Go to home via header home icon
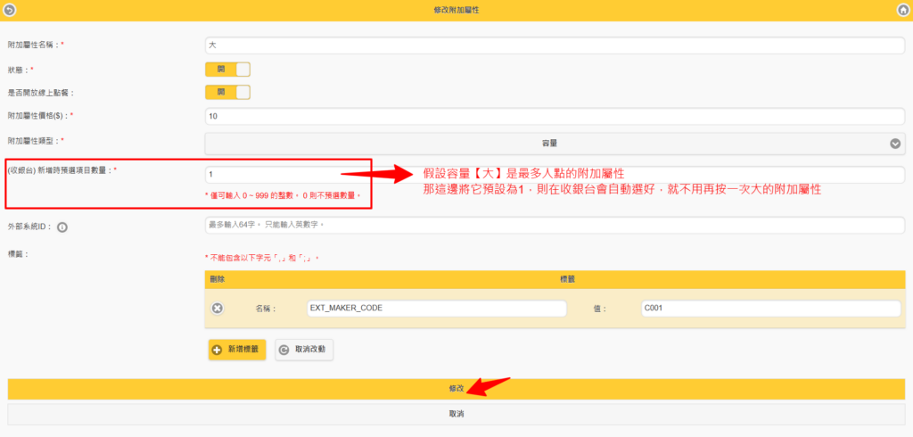 click(x=903, y=10)
